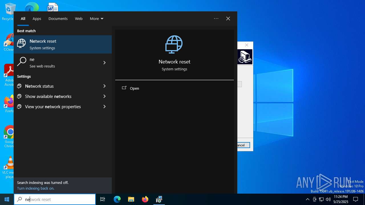Click the volume speaker tray icon

[x=328, y=199]
